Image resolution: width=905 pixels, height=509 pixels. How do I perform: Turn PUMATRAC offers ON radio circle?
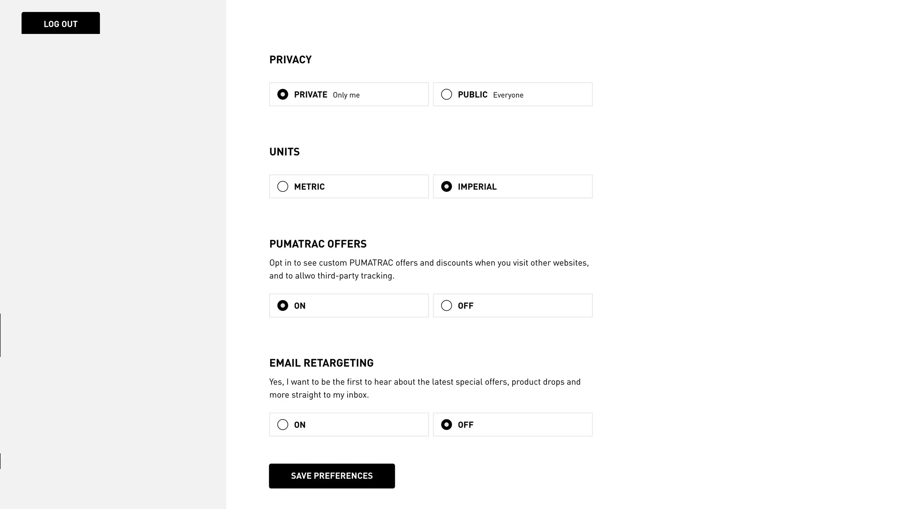tap(282, 306)
